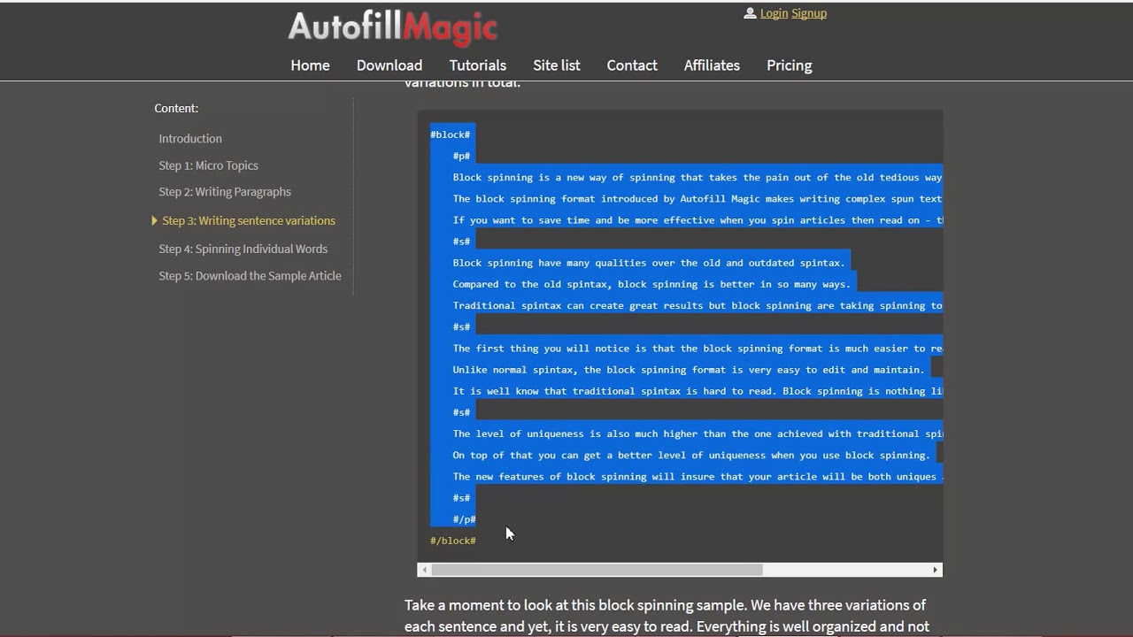Click 'Unlike normal spintax' line
The width and height of the screenshot is (1133, 637).
pos(689,370)
